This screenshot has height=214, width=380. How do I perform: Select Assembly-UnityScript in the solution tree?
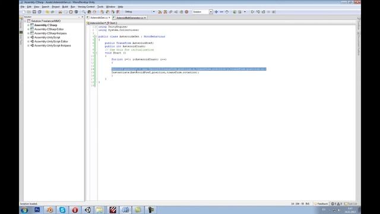coord(47,37)
